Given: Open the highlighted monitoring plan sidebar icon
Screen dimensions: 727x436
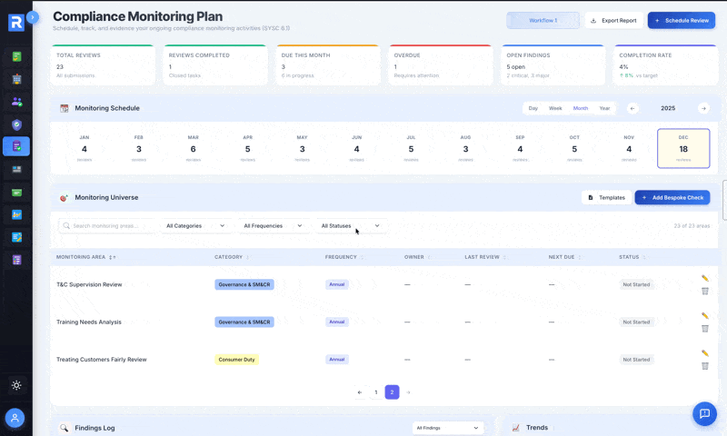Looking at the screenshot, I should [x=16, y=146].
